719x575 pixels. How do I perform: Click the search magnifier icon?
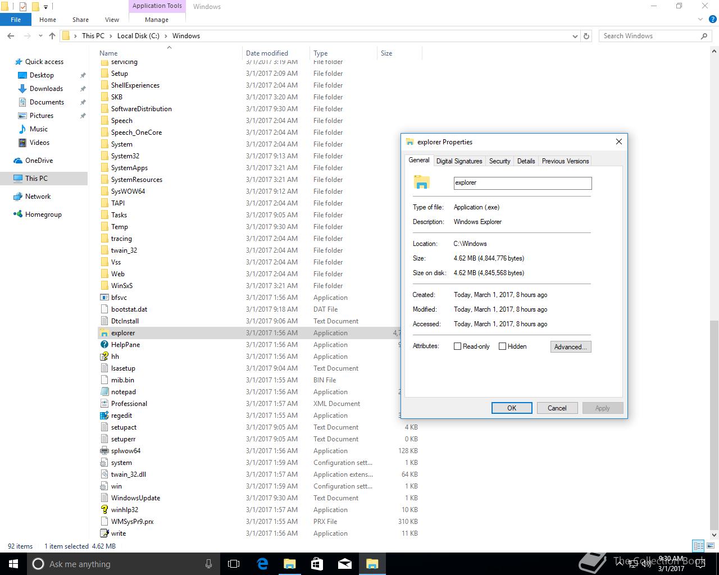coord(704,36)
